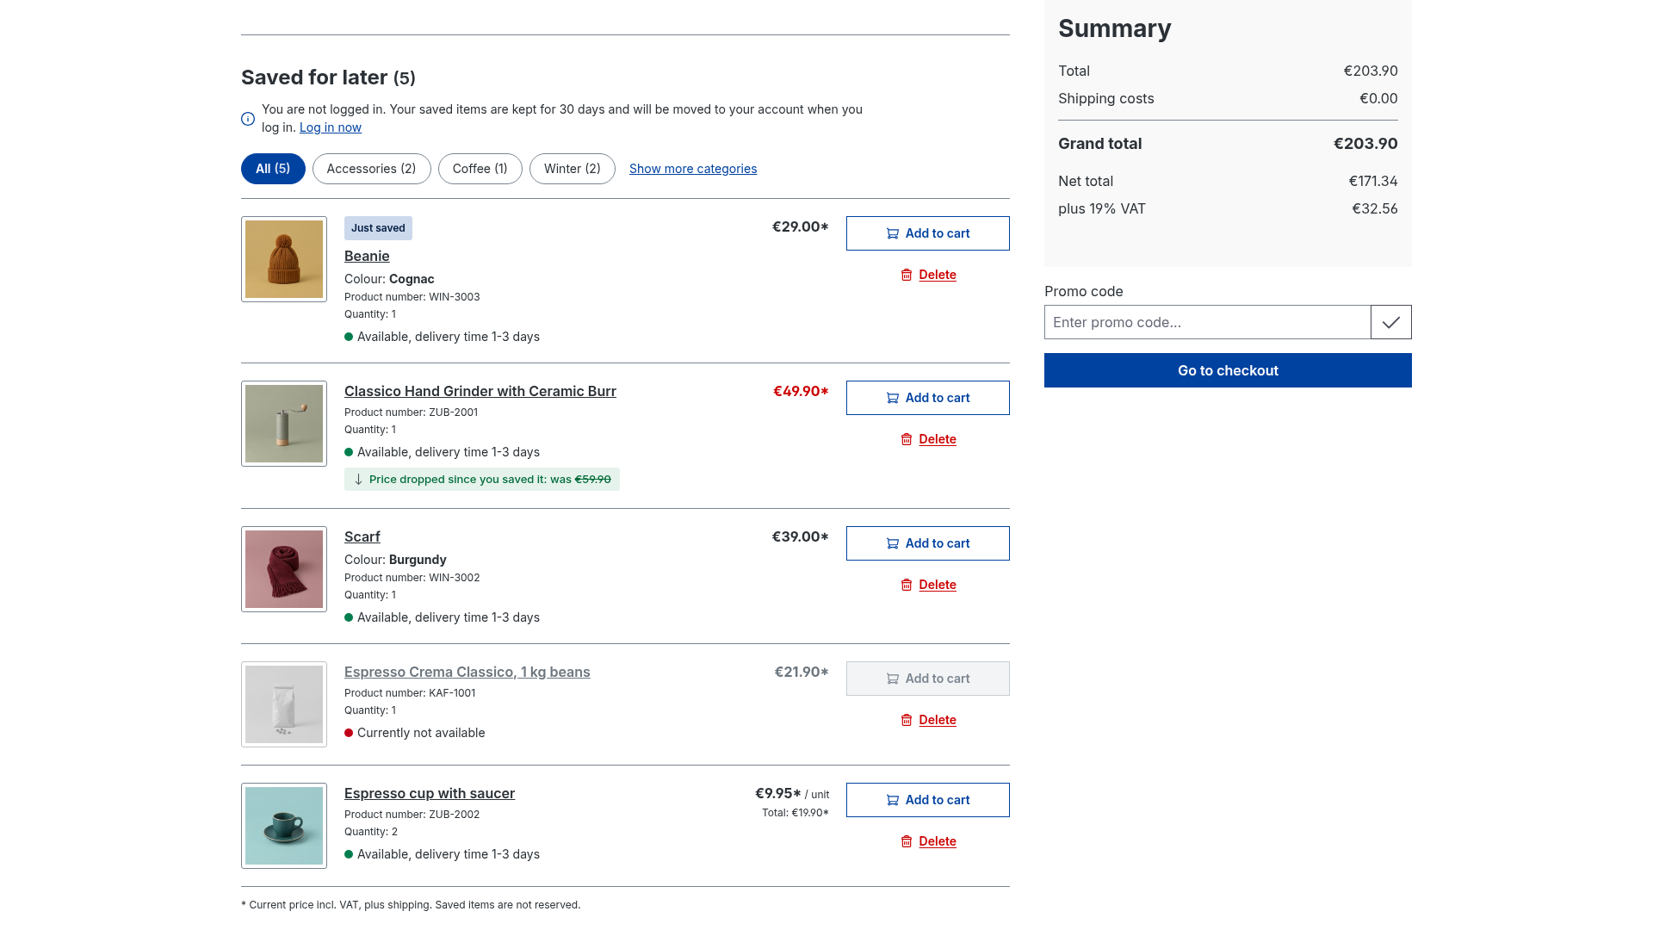Viewport: 1653px width, 930px height.
Task: Open Classico Hand Grinder with Ceramic Burr link
Action: click(x=480, y=391)
